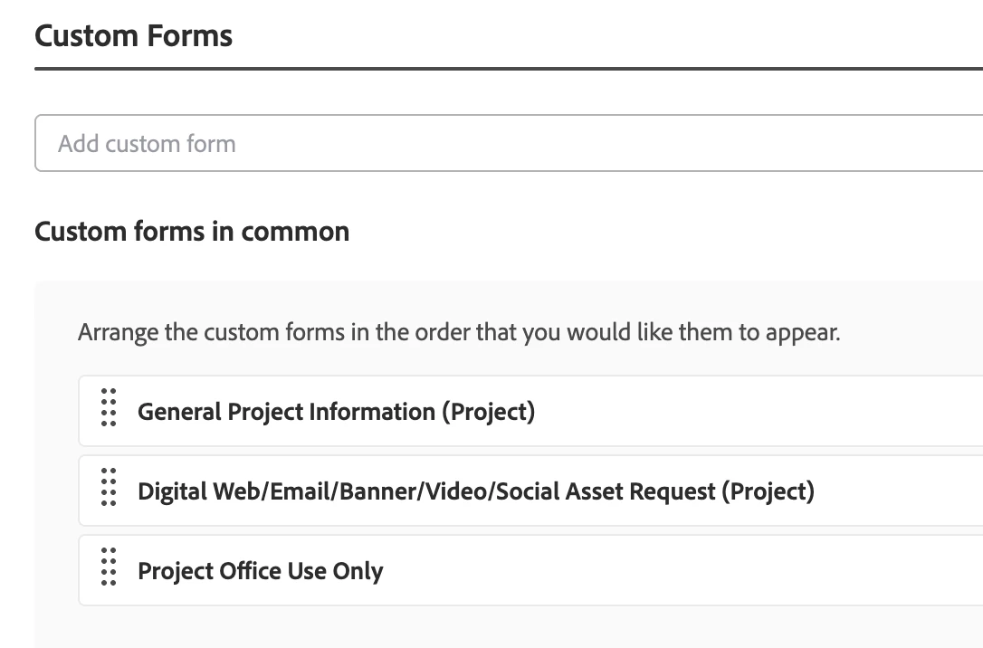Viewport: 983px width, 648px height.
Task: Click blank space right of Project Office Use Only
Action: coord(679,571)
